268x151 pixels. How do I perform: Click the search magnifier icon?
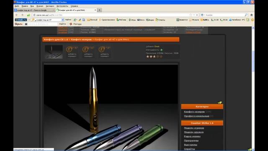(x=246, y=15)
